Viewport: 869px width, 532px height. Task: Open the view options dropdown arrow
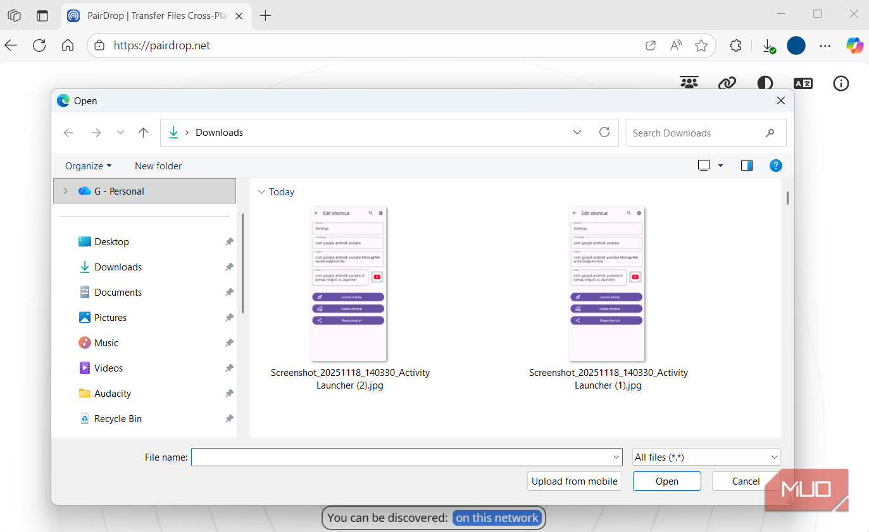[x=720, y=166]
